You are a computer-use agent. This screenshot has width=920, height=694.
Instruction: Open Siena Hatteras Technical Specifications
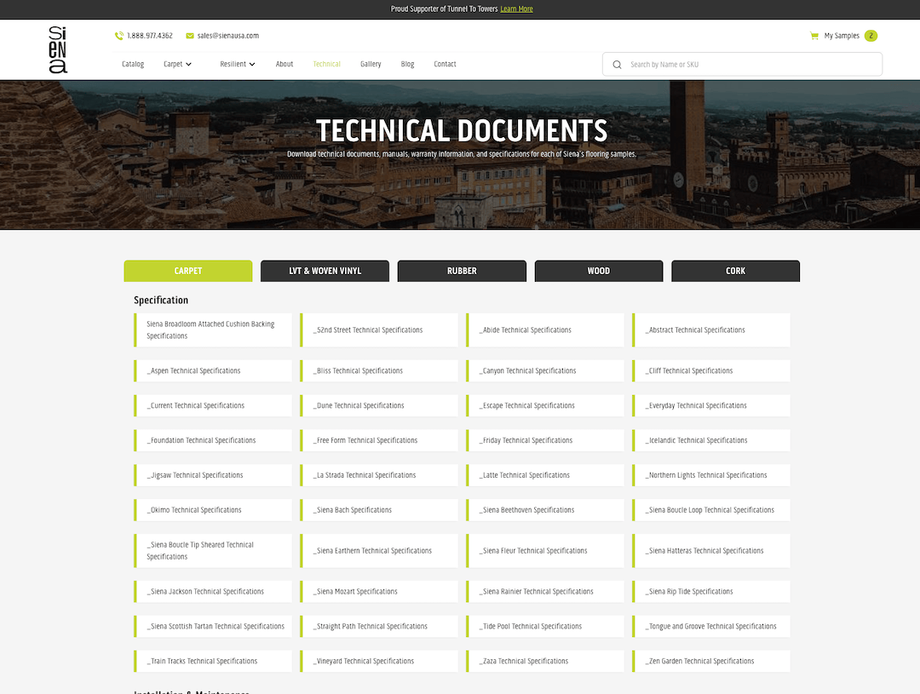coord(711,550)
